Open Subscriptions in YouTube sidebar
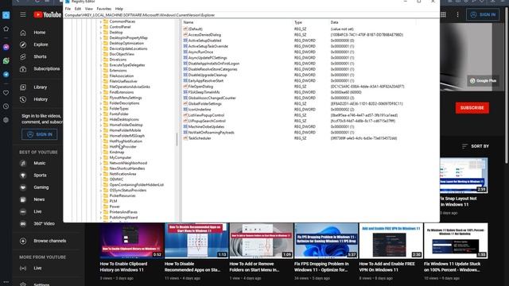The image size is (509, 286). pyautogui.click(x=47, y=69)
